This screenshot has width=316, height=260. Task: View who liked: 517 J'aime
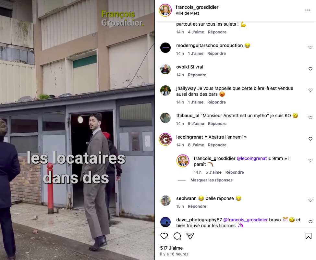[x=171, y=248]
